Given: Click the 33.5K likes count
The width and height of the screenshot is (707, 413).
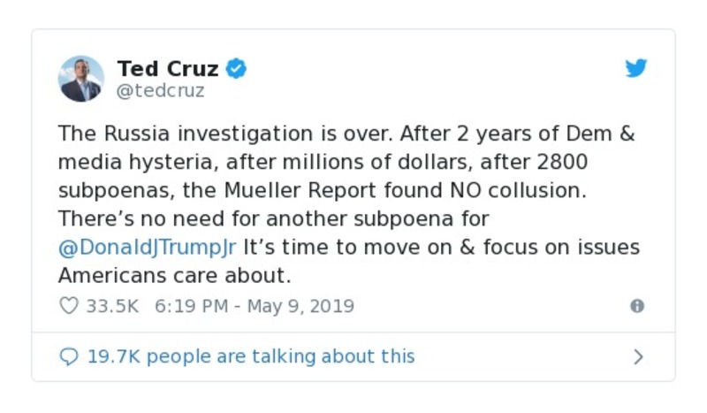Looking at the screenshot, I should pos(113,306).
